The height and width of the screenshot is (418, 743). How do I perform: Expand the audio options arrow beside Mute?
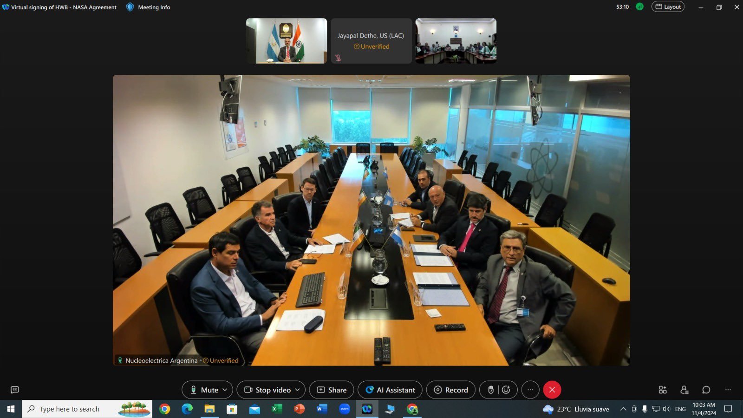click(225, 390)
